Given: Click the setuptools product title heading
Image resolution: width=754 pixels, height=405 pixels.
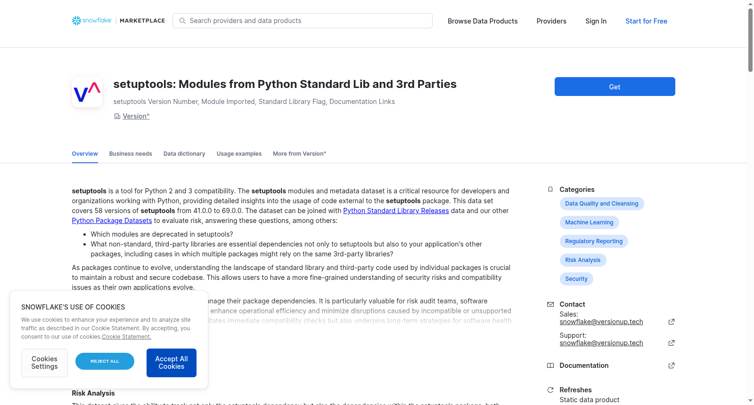Looking at the screenshot, I should 285,84.
